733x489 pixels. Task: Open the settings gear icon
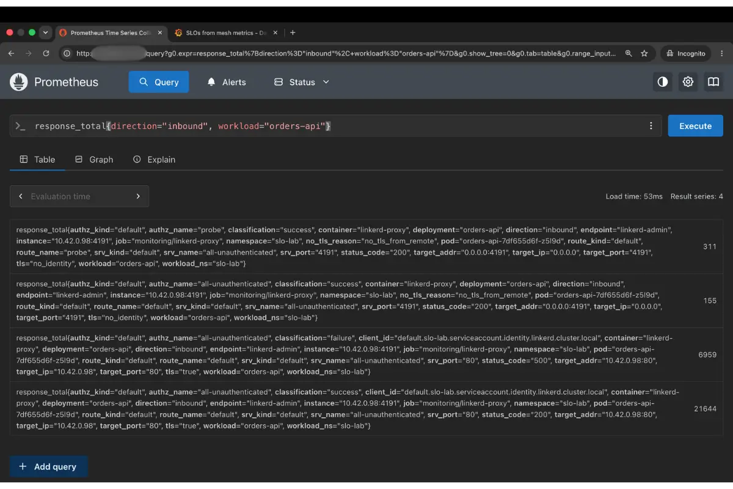point(688,82)
